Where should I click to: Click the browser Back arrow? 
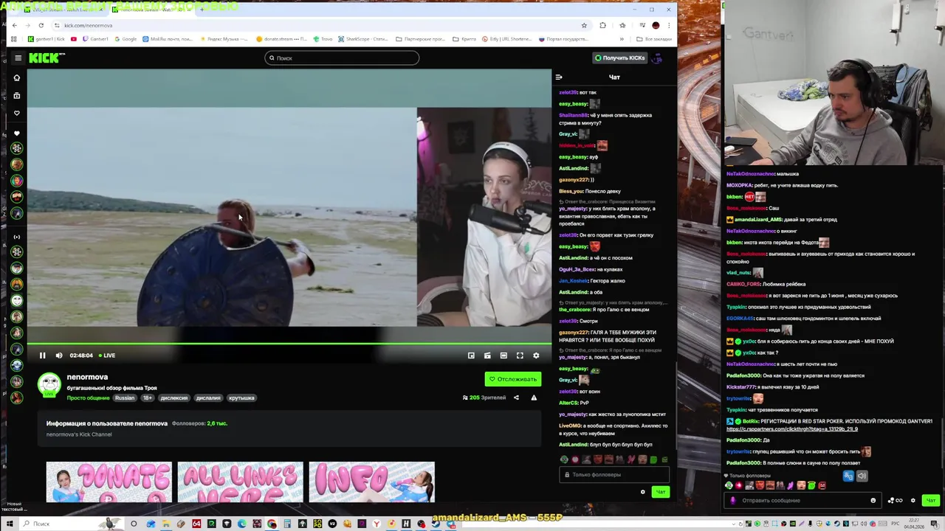[14, 25]
